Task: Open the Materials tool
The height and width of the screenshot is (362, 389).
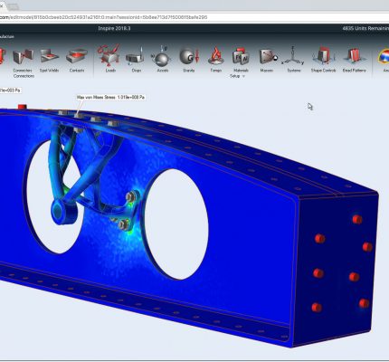Action: (x=241, y=56)
